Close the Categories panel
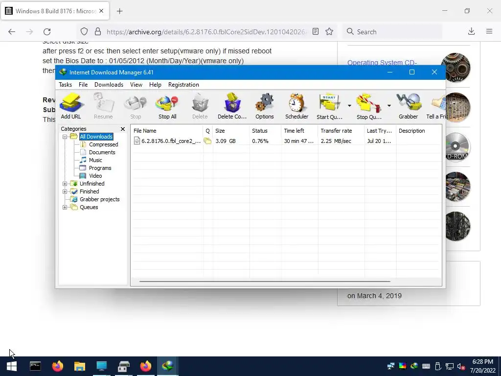 pyautogui.click(x=123, y=129)
